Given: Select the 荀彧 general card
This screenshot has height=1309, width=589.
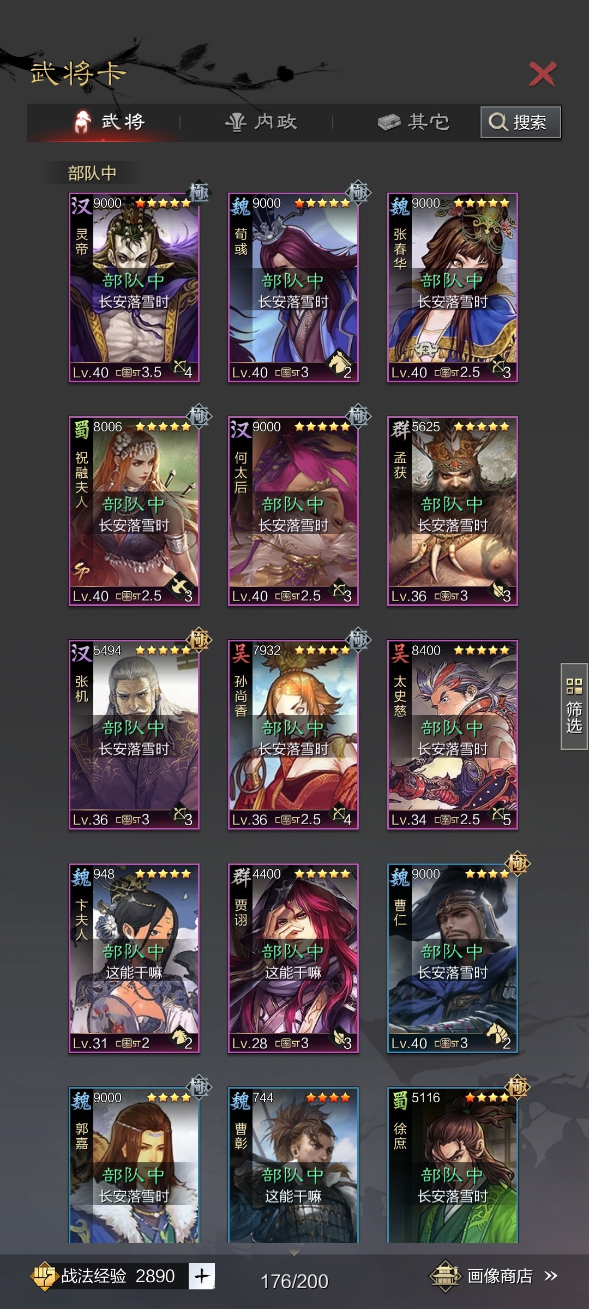Looking at the screenshot, I should [x=293, y=287].
